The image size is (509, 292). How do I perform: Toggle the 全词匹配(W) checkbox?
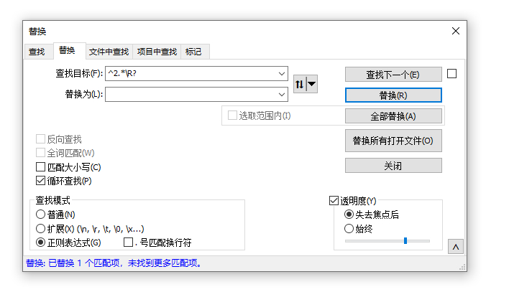click(40, 153)
